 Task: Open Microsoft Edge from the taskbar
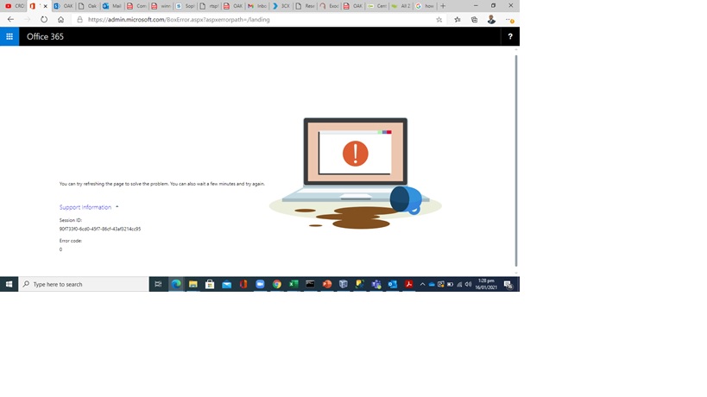point(176,284)
